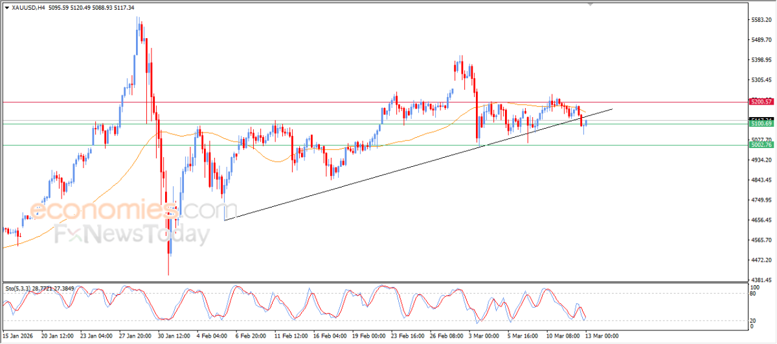Click the 5583.20 price axis label
Viewport: 777px width, 344px height.
[760, 20]
